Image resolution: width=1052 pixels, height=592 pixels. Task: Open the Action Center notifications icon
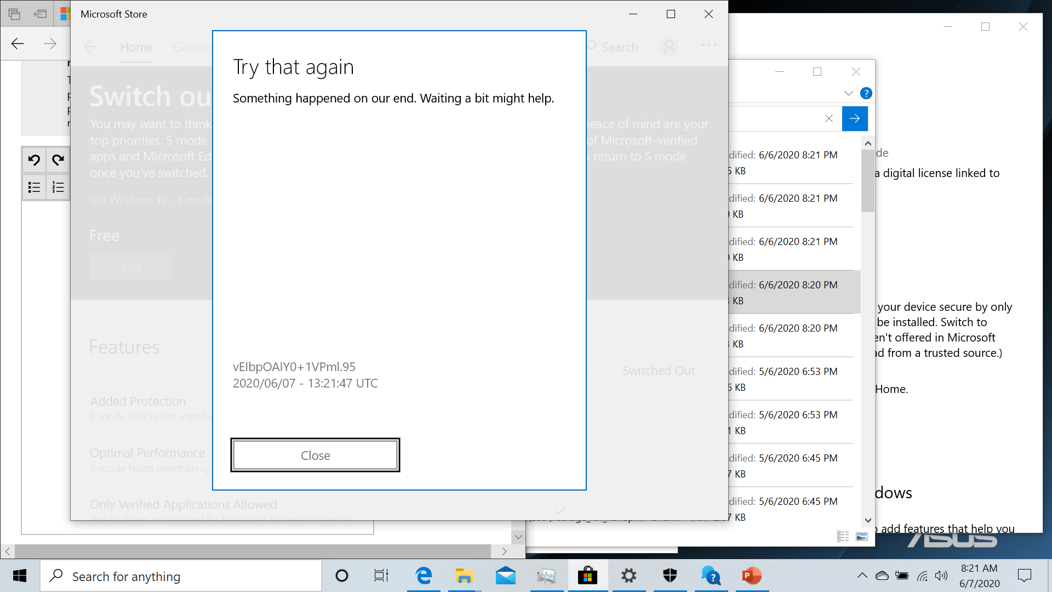(1024, 576)
